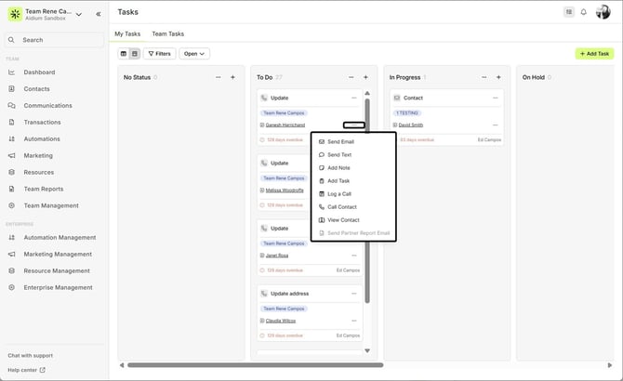Click the To Do column vertical scrollbar
This screenshot has height=381, width=623.
tap(367, 201)
